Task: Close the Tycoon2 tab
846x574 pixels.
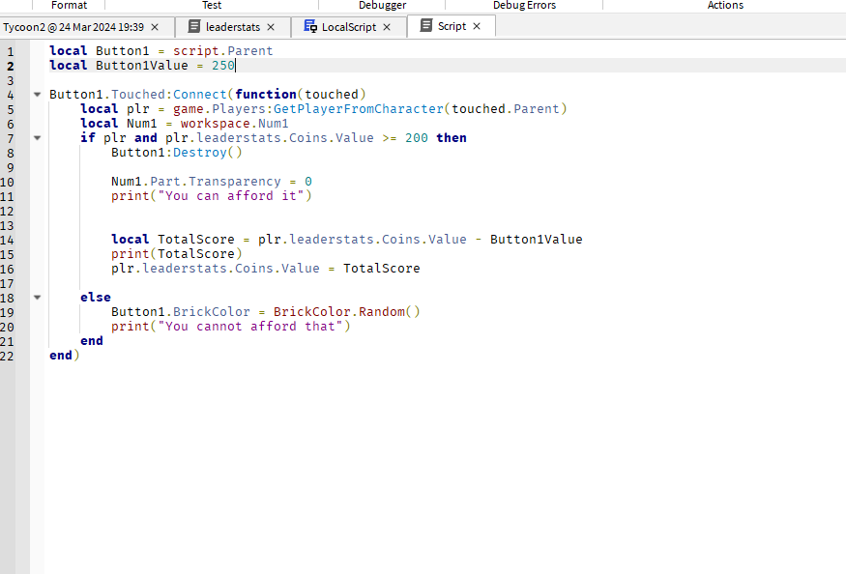Action: point(155,27)
